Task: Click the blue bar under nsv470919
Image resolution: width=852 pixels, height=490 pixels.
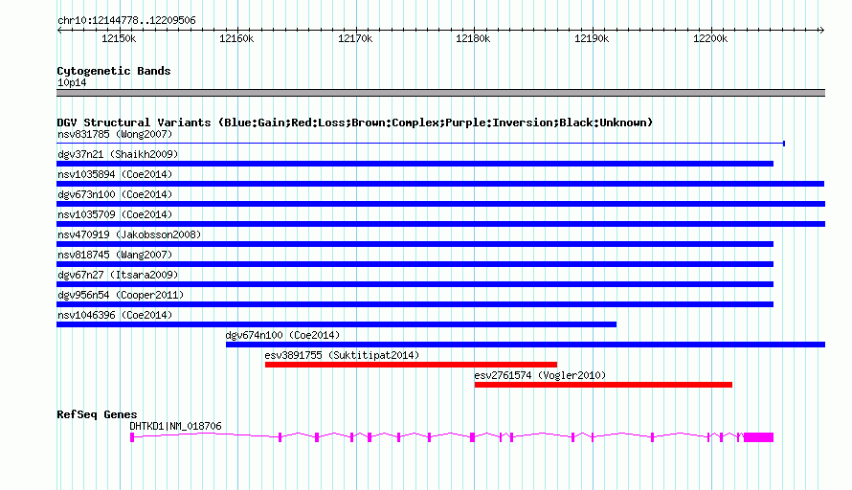Action: (415, 244)
